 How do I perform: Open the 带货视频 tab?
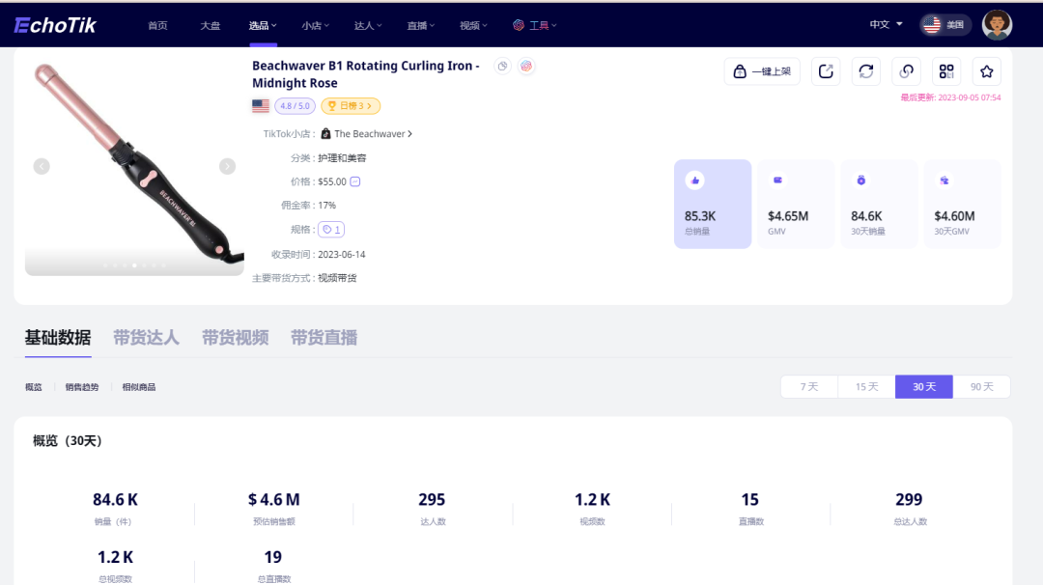click(x=235, y=338)
